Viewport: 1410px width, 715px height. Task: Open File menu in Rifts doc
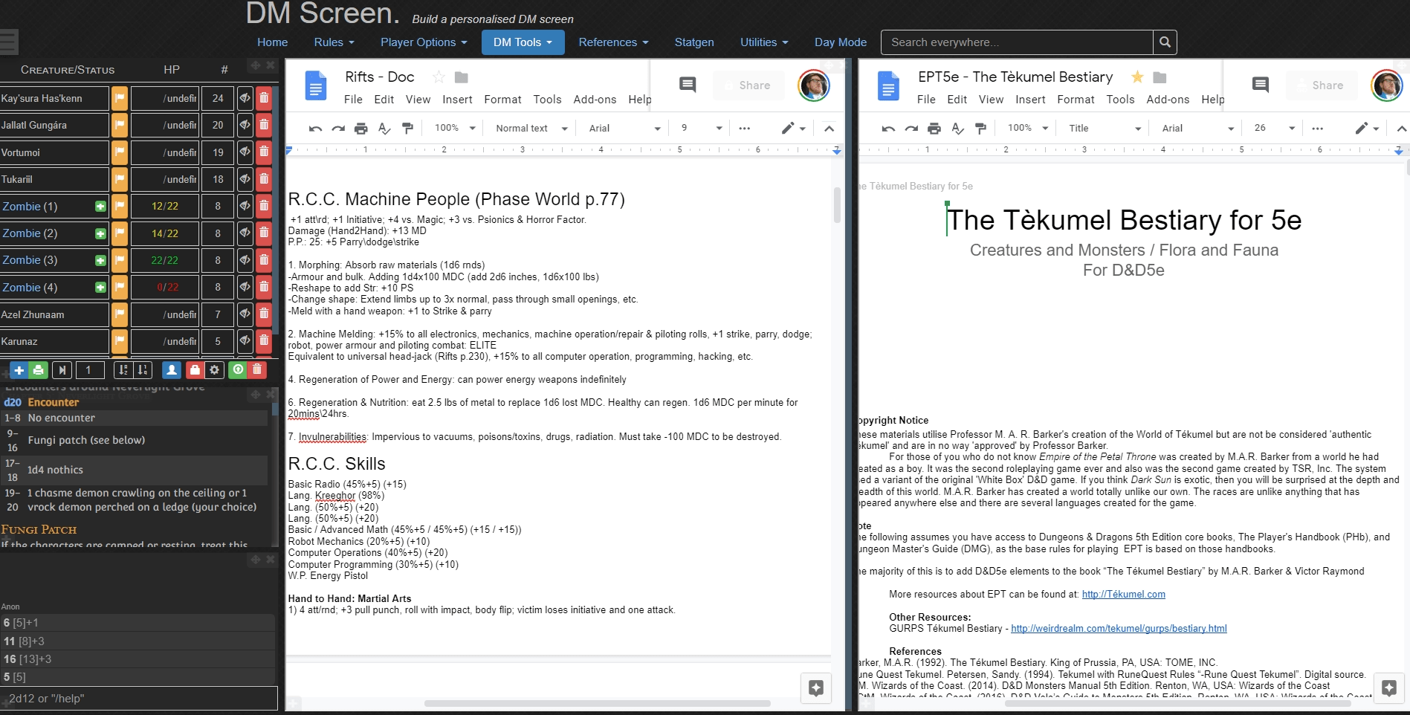click(353, 100)
